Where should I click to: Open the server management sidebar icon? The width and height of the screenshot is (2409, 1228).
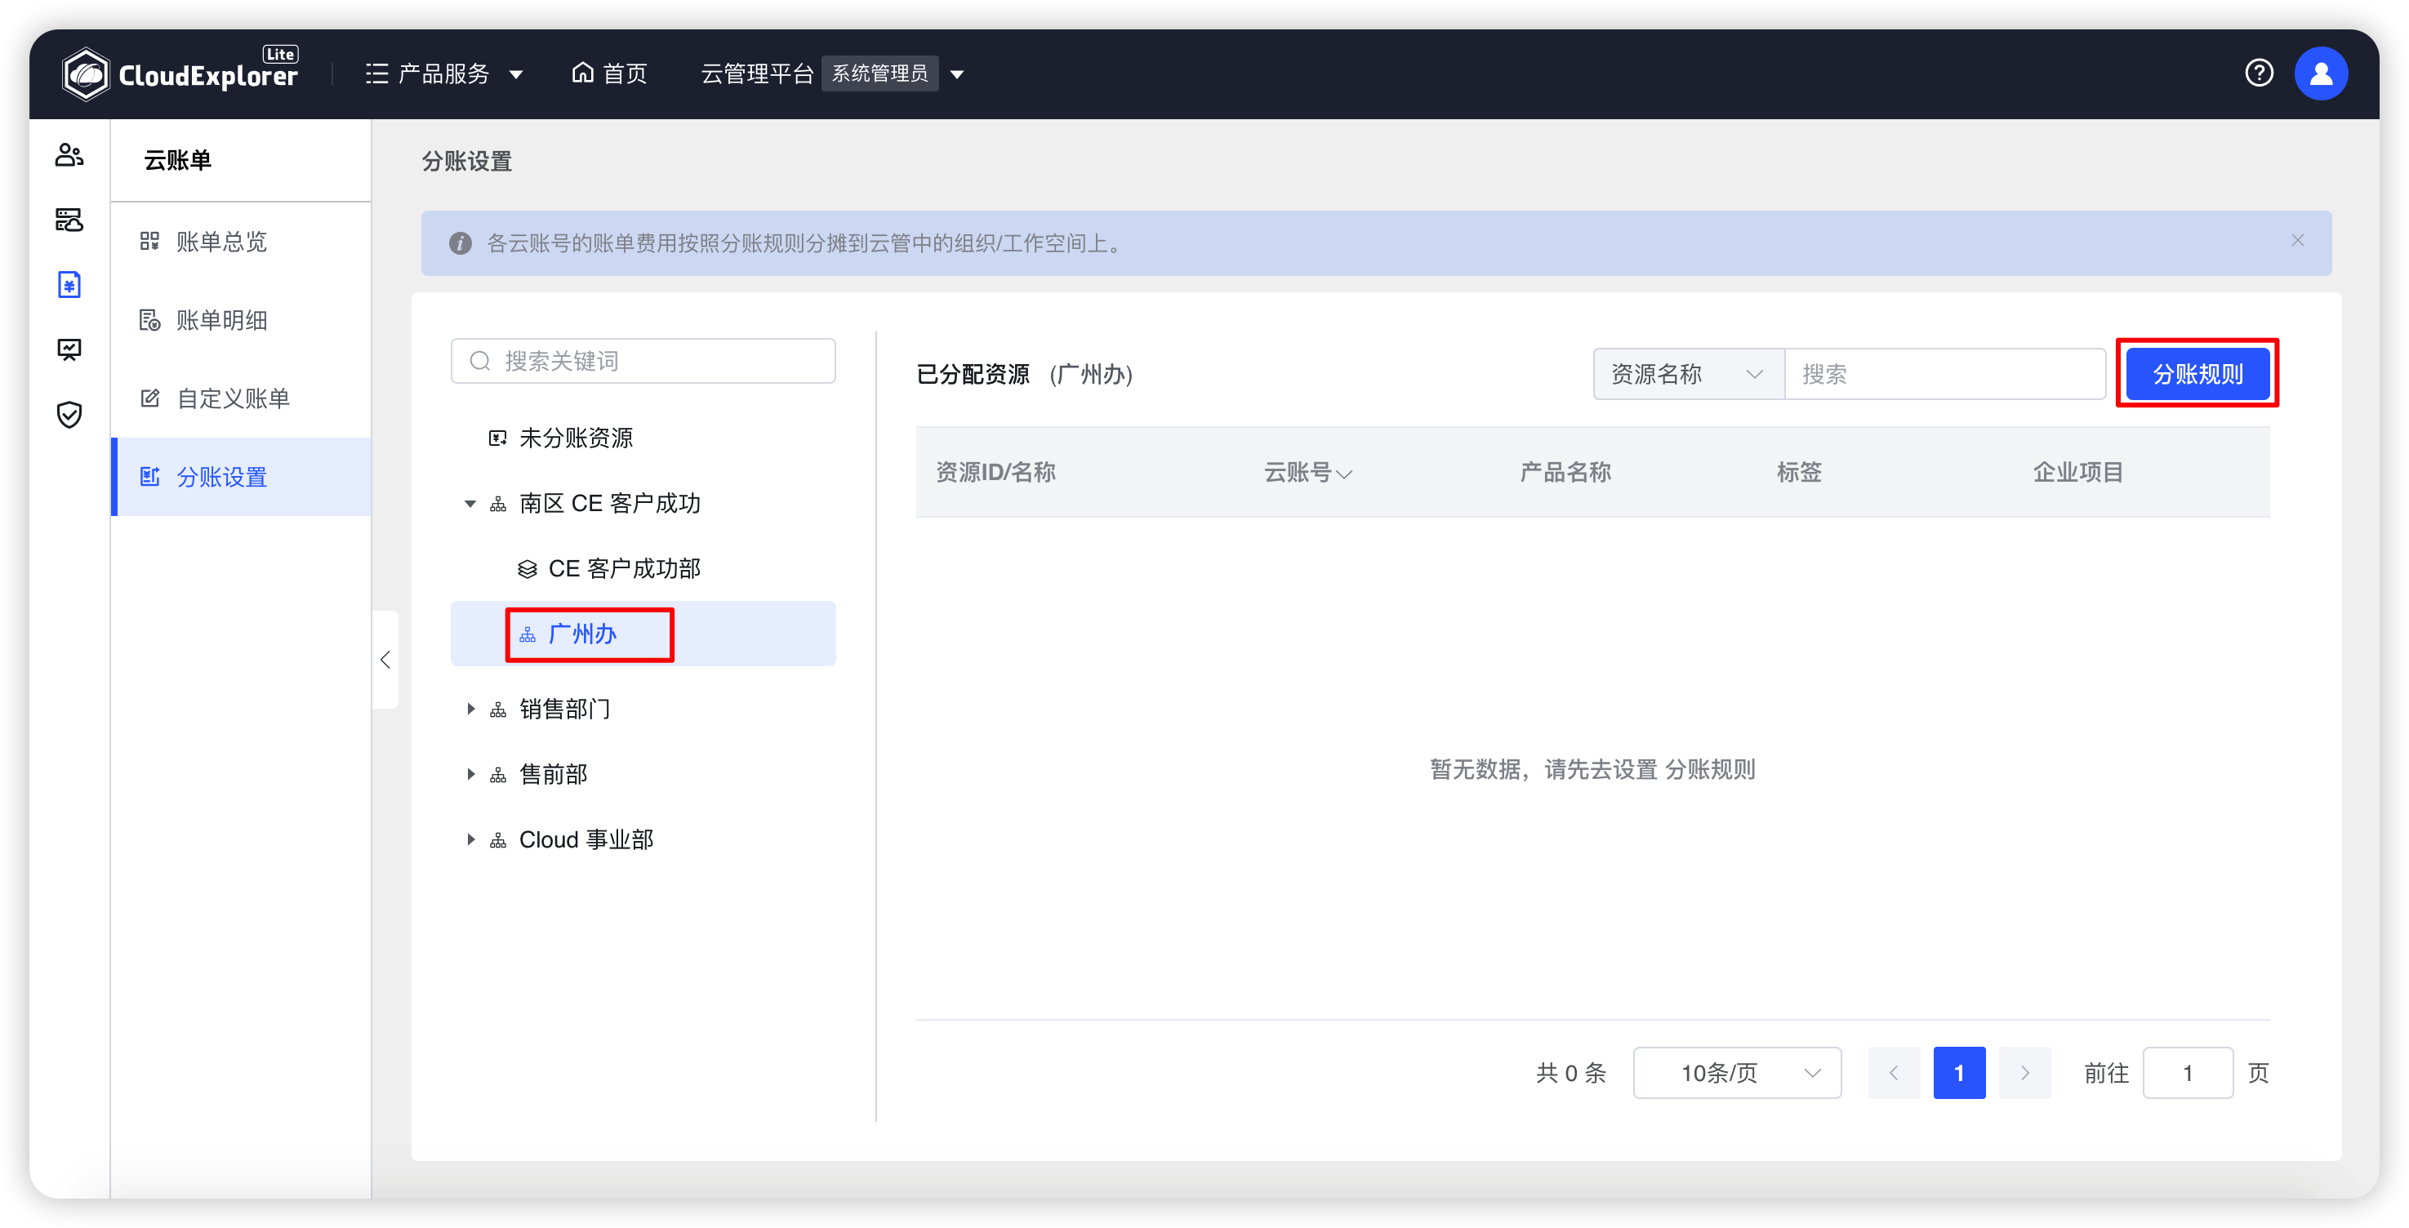click(69, 220)
